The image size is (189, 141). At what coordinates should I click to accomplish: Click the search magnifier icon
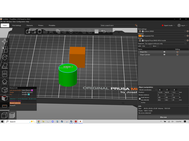pyautogui.click(x=136, y=25)
